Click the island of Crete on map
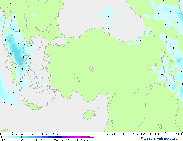This screenshot has width=183, height=141. [32, 105]
